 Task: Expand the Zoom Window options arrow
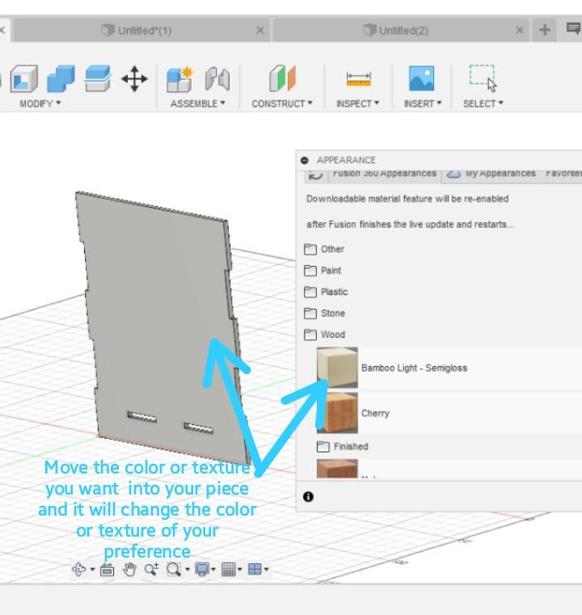click(188, 569)
